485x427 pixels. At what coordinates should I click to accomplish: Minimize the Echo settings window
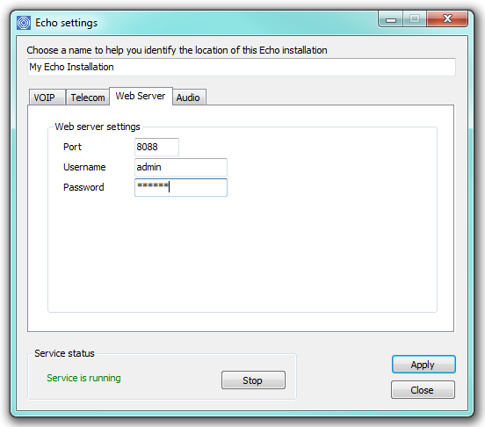click(391, 19)
